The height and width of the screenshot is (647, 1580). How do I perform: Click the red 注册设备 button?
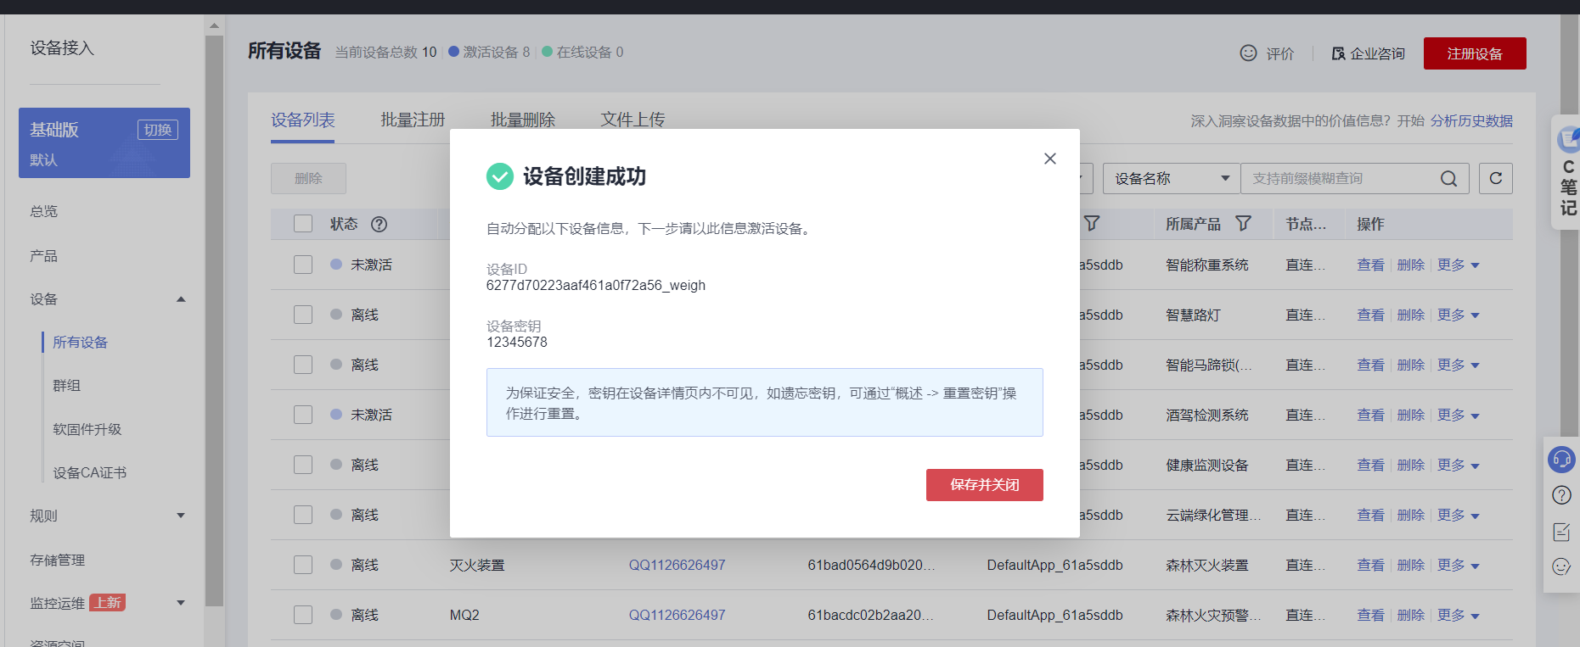point(1475,53)
